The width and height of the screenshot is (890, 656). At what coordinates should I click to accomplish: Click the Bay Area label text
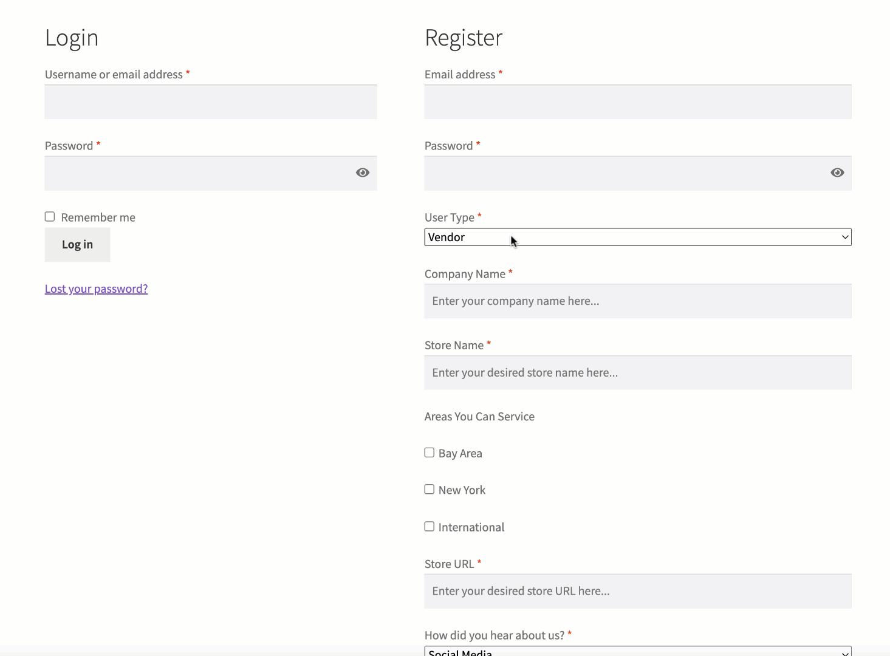pos(460,453)
